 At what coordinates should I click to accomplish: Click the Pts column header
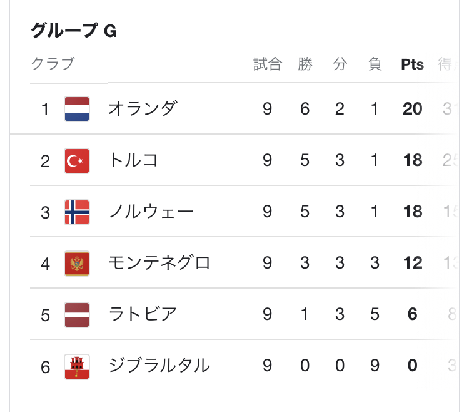point(412,64)
